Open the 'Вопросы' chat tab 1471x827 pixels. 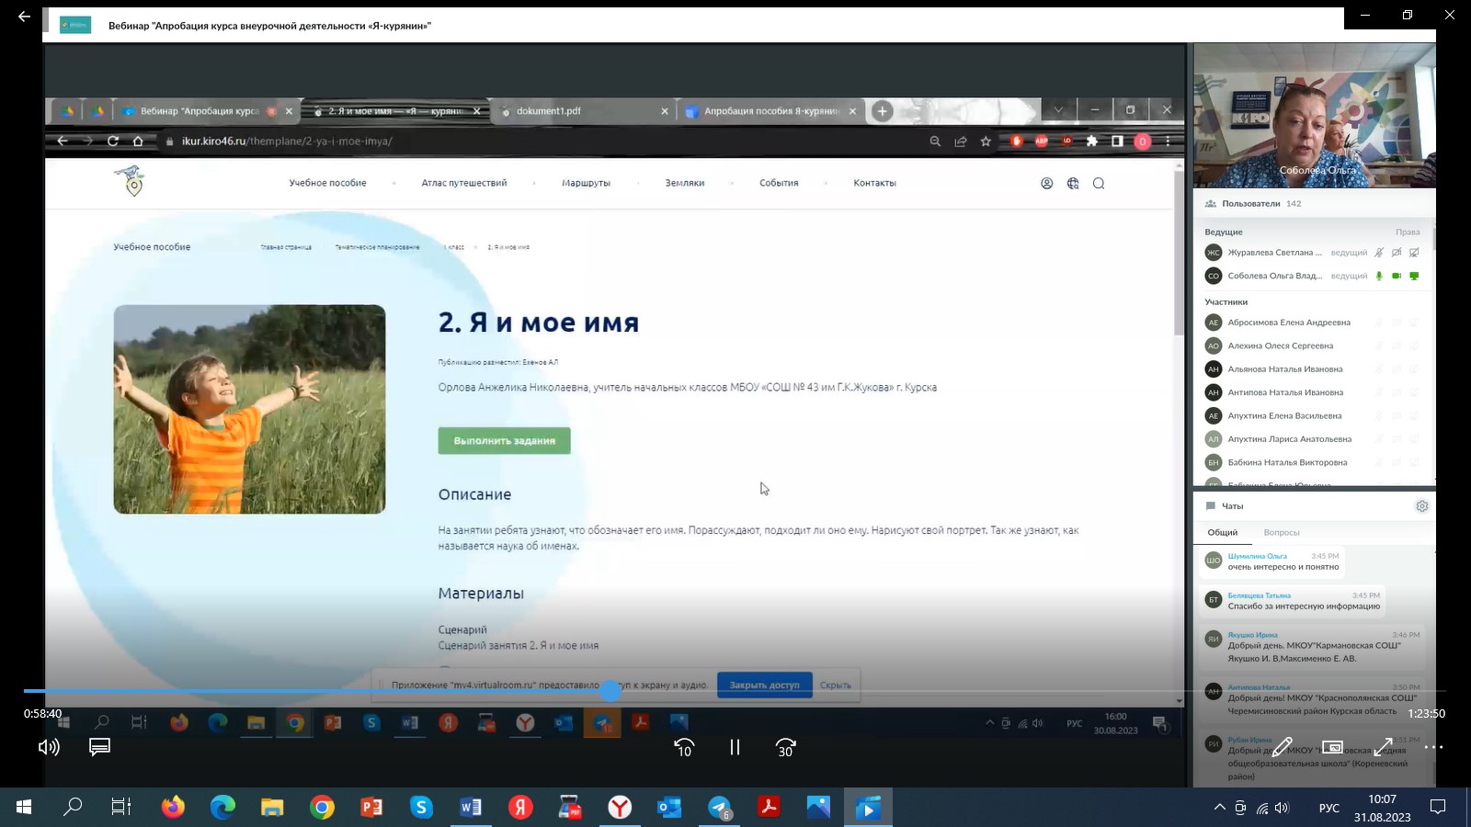(x=1282, y=532)
